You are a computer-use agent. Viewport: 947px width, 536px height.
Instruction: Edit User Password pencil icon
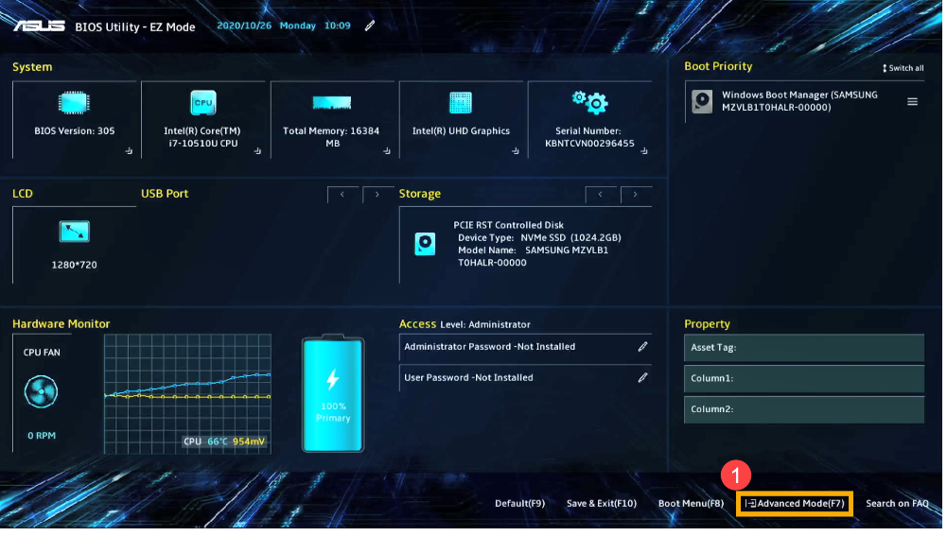point(644,379)
